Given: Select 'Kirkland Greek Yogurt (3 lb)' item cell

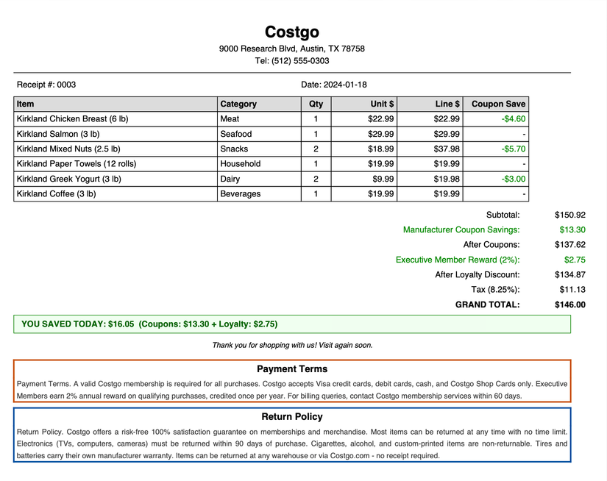Looking at the screenshot, I should [116, 179].
